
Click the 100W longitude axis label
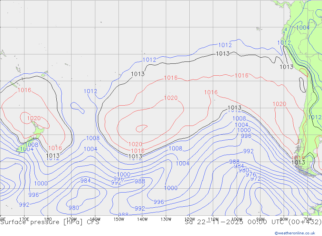click(237, 219)
